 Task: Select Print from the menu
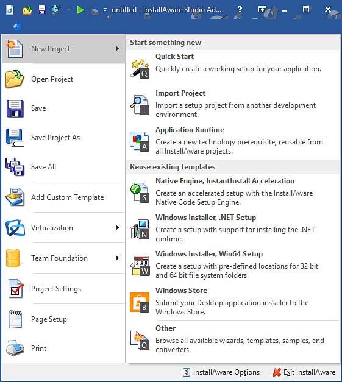point(63,348)
